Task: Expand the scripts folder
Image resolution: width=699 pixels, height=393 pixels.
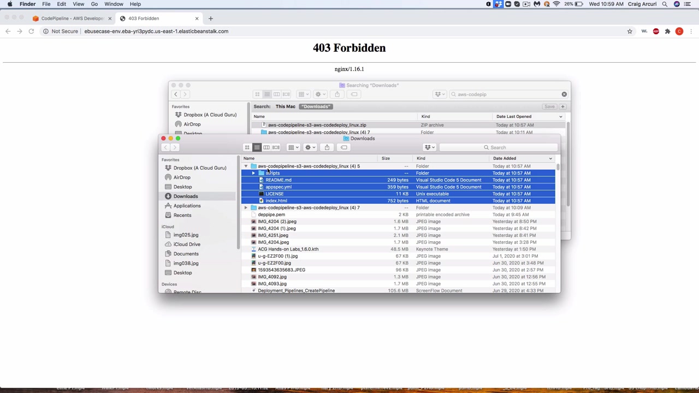Action: [x=253, y=173]
